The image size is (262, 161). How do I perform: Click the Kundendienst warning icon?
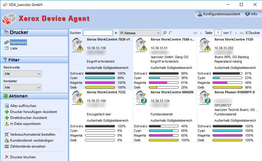click(7, 140)
